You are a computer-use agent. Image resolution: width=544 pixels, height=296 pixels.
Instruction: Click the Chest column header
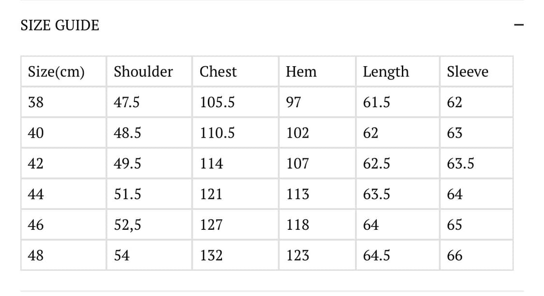coord(218,72)
